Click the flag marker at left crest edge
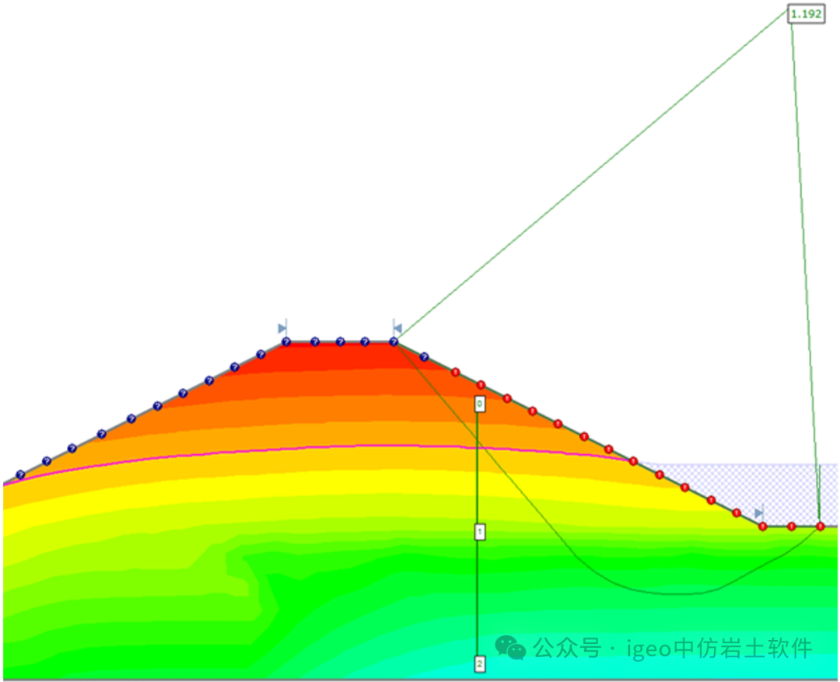Screen dimensions: 840x682 point(283,328)
